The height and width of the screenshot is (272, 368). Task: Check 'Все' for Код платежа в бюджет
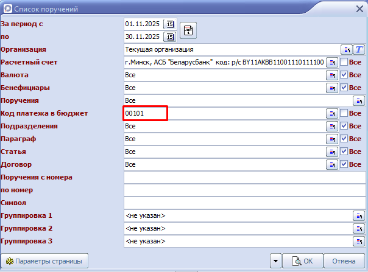tap(344, 113)
